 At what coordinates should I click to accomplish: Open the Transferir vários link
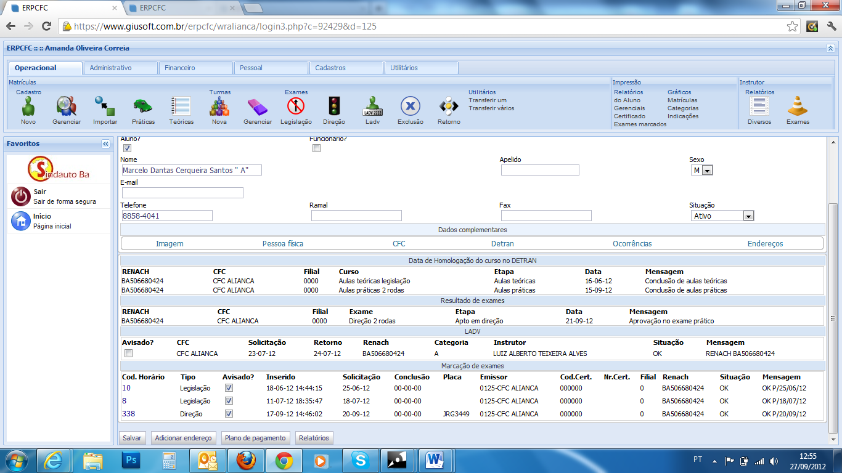491,108
